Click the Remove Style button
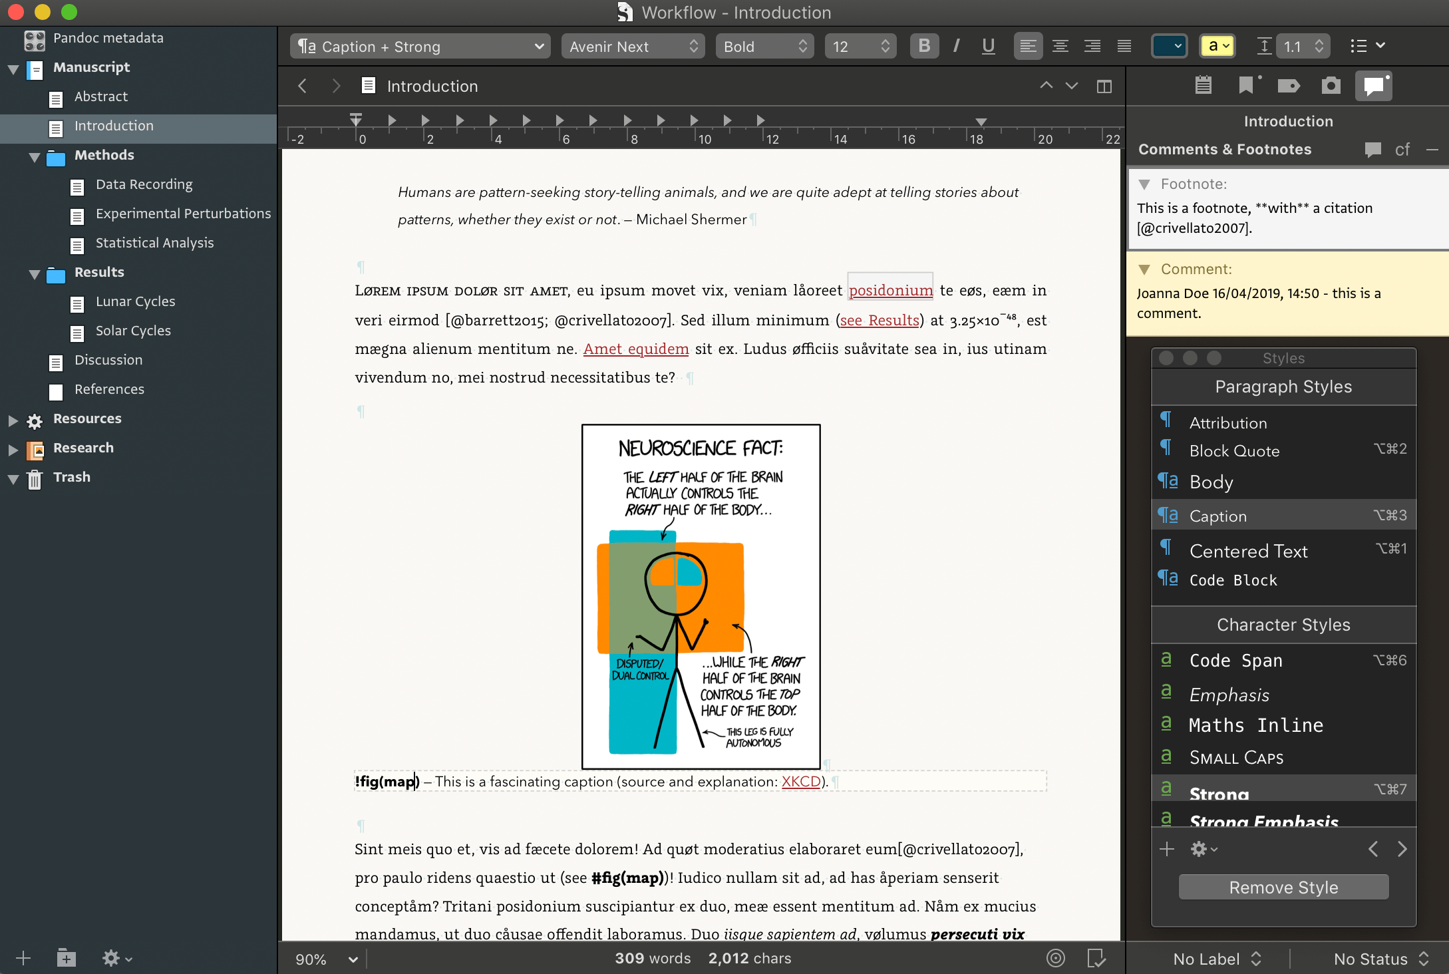This screenshot has height=974, width=1449. (x=1283, y=888)
